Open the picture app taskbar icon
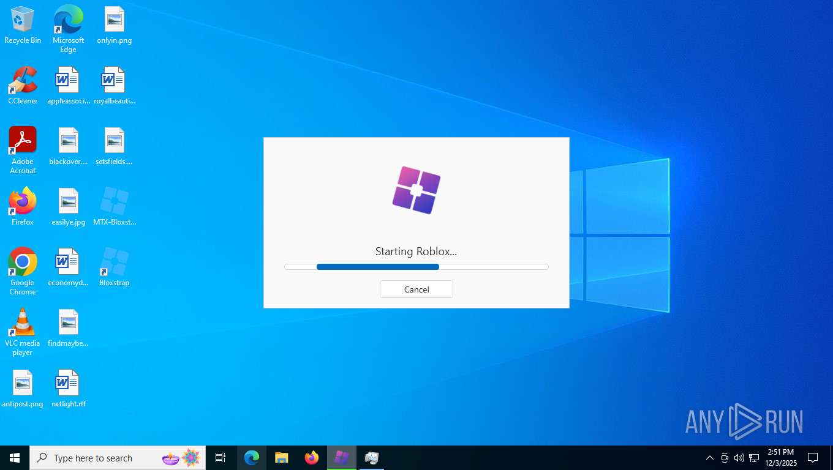833x470 pixels. 372,458
